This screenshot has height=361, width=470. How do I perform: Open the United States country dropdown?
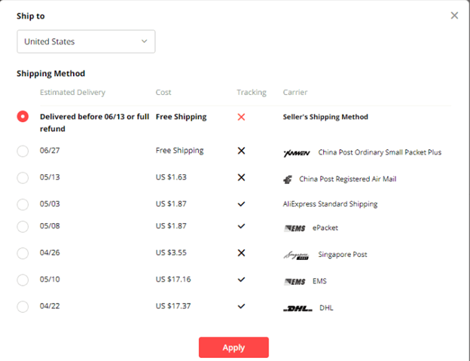pos(86,41)
